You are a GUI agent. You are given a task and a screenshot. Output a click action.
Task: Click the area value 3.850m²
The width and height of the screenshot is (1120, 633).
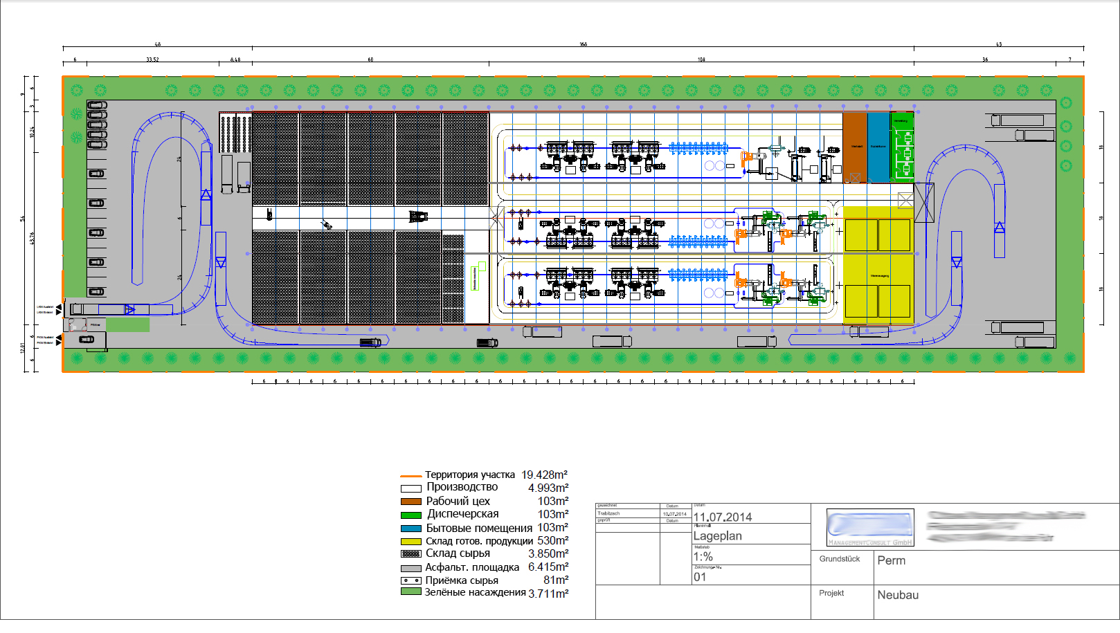(x=548, y=553)
